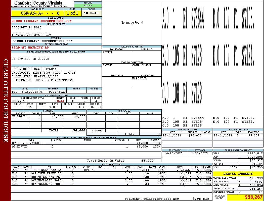This screenshot has width=264, height=201.
Task: Click section C.0 FR SCREEN PCH row
Action: pos(112,177)
